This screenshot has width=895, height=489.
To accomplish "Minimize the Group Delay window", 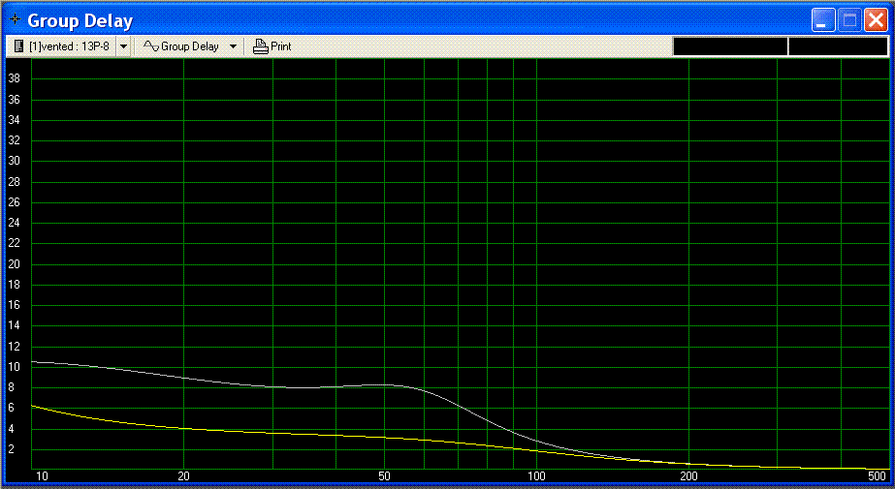I will point(823,20).
